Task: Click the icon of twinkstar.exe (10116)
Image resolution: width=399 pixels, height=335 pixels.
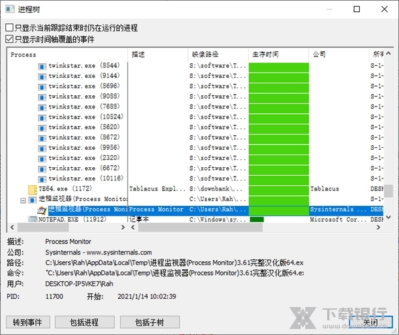Action: click(x=42, y=179)
